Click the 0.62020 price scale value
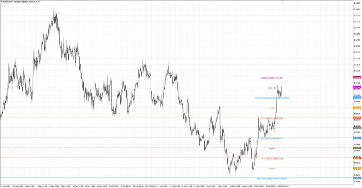Image resolution: width=362 pixels, height=188 pixels. [357, 65]
